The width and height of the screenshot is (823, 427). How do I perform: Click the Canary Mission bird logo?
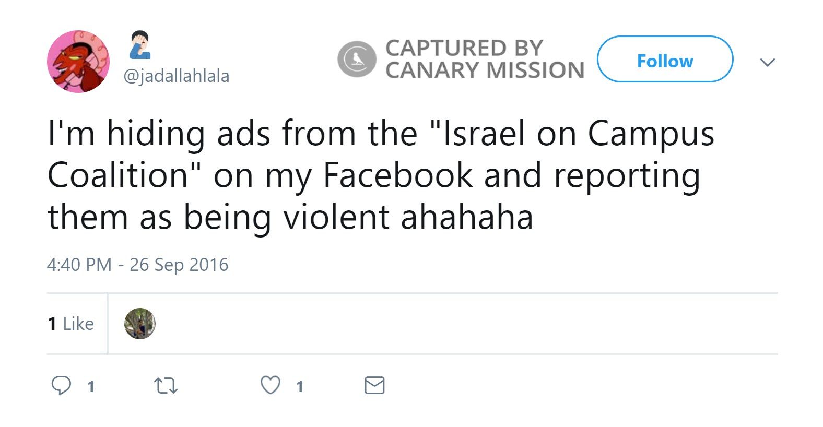click(357, 60)
